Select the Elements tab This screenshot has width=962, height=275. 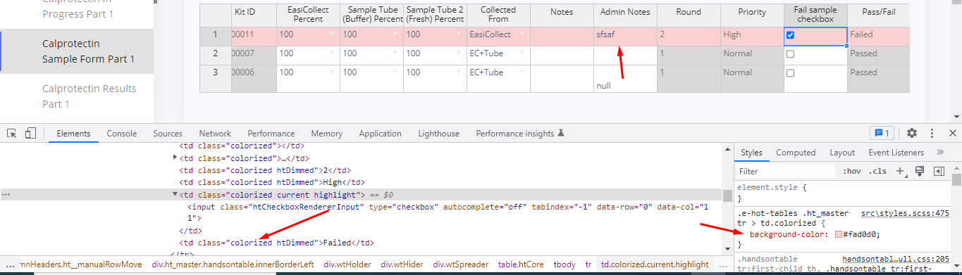tap(73, 133)
